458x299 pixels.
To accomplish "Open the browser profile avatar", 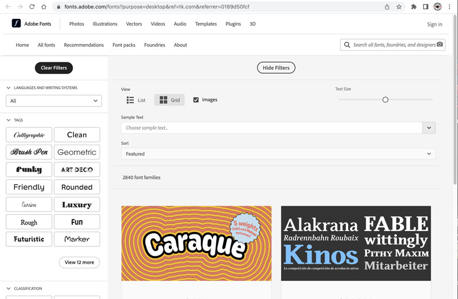I will 437,7.
